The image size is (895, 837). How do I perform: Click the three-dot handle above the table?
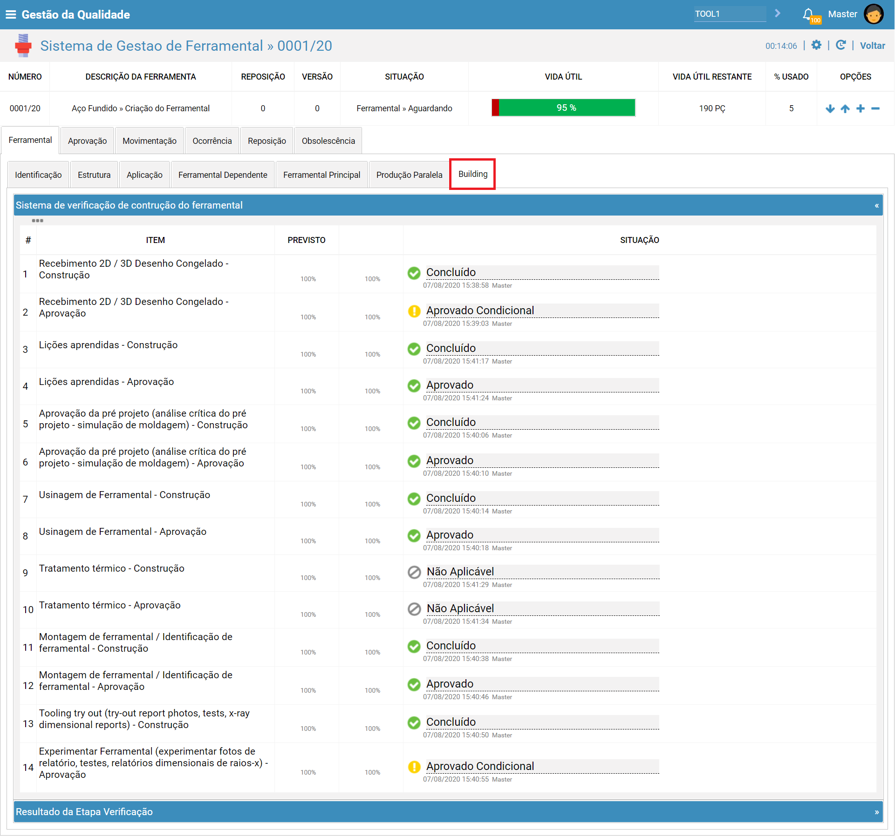37,221
